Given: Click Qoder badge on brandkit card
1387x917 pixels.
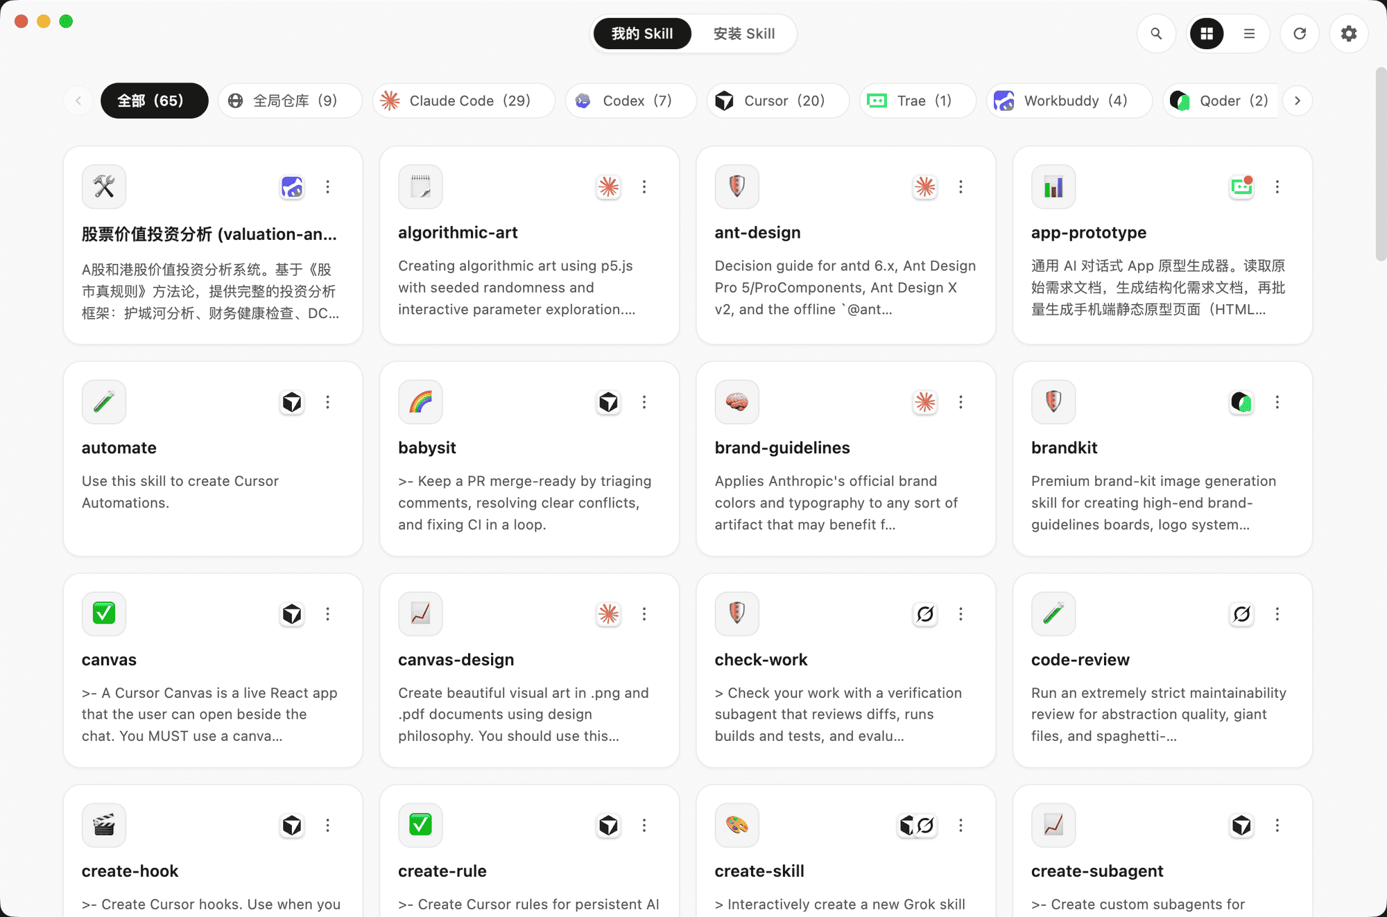Looking at the screenshot, I should click(1242, 402).
